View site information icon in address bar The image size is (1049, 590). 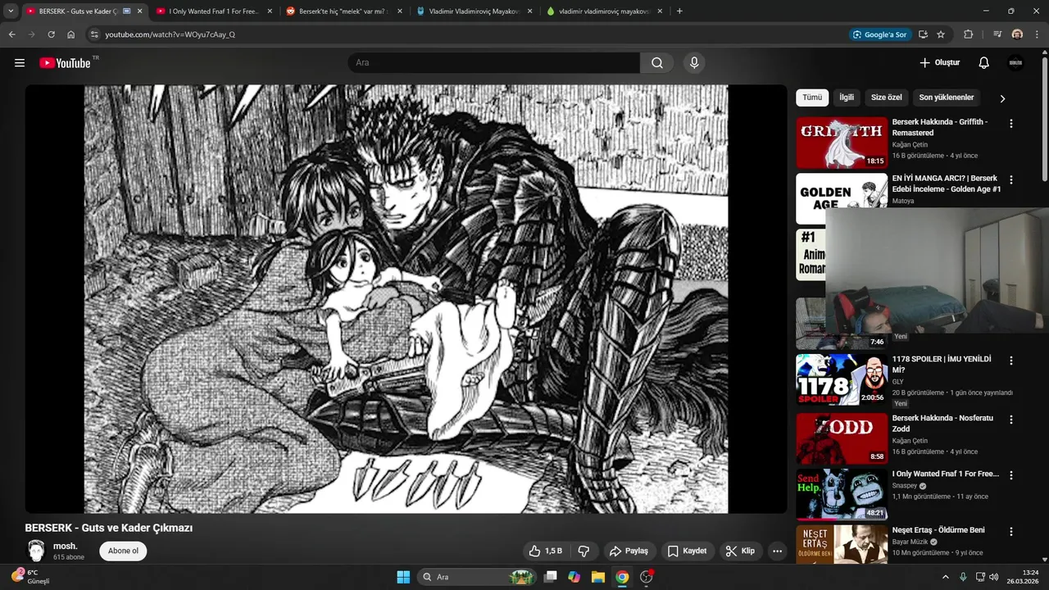(x=94, y=34)
